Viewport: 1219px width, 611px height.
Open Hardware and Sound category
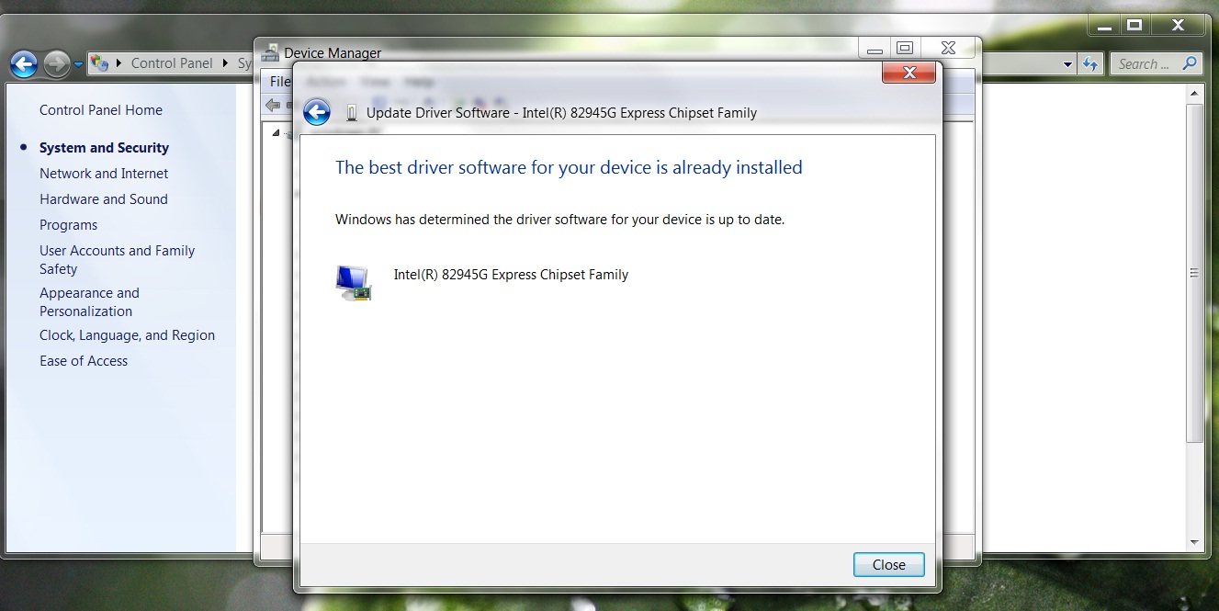(x=103, y=198)
